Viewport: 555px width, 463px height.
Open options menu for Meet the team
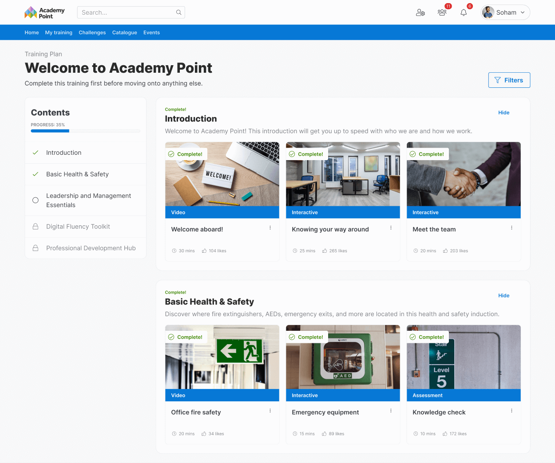point(511,228)
